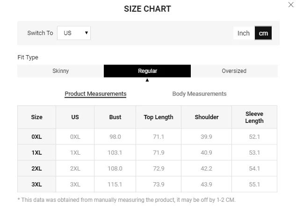
Task: Click the 3XL size row header
Action: point(36,185)
